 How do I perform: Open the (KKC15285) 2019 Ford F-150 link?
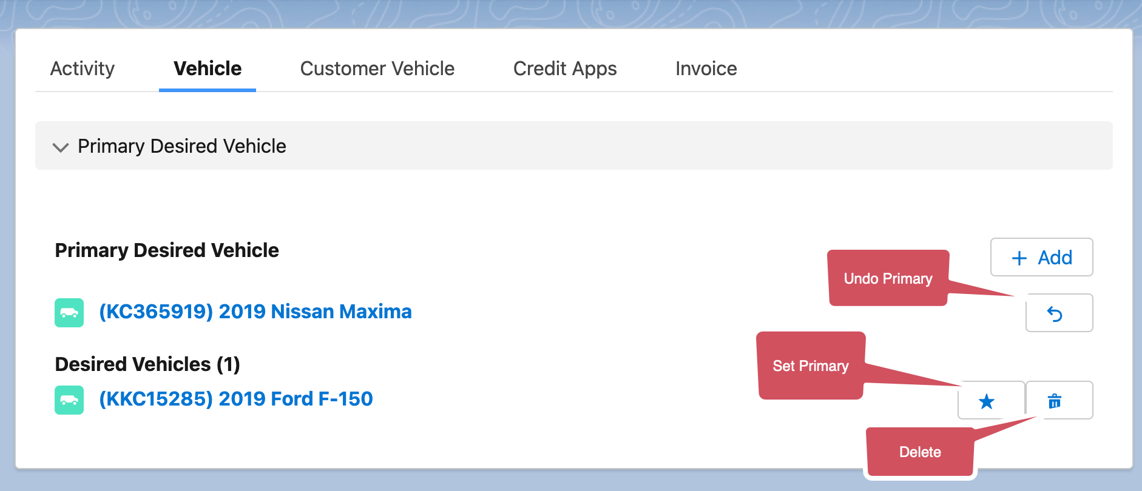pos(236,399)
